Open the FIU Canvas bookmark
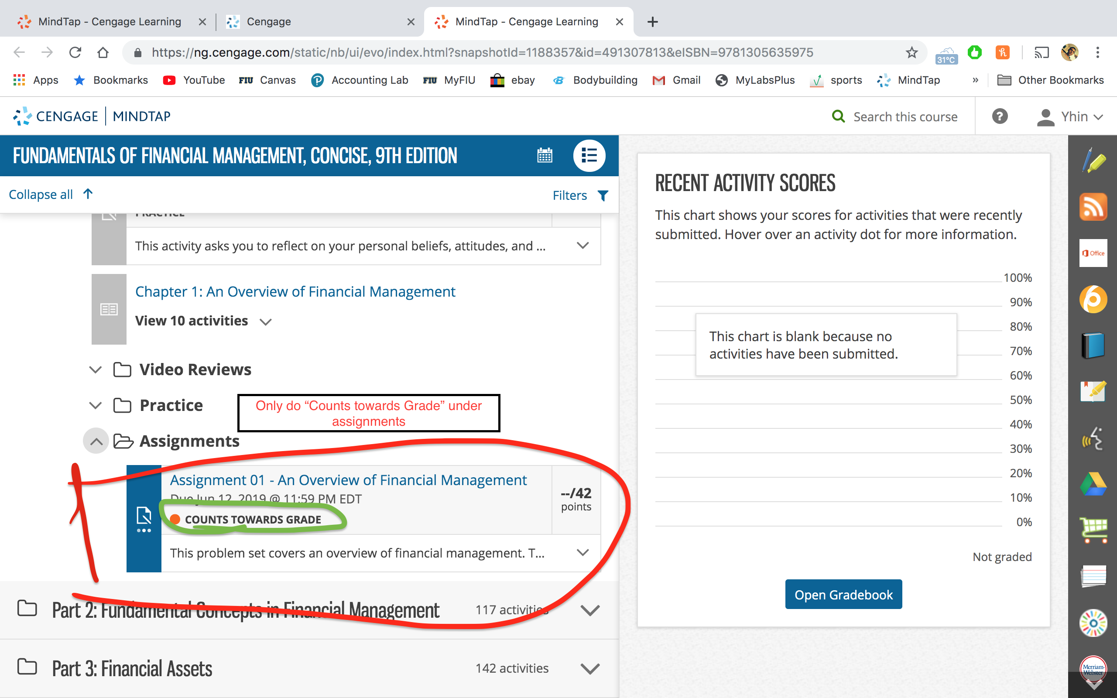Viewport: 1117px width, 698px height. pyautogui.click(x=267, y=80)
